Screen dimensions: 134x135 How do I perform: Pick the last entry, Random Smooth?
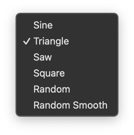point(67,105)
